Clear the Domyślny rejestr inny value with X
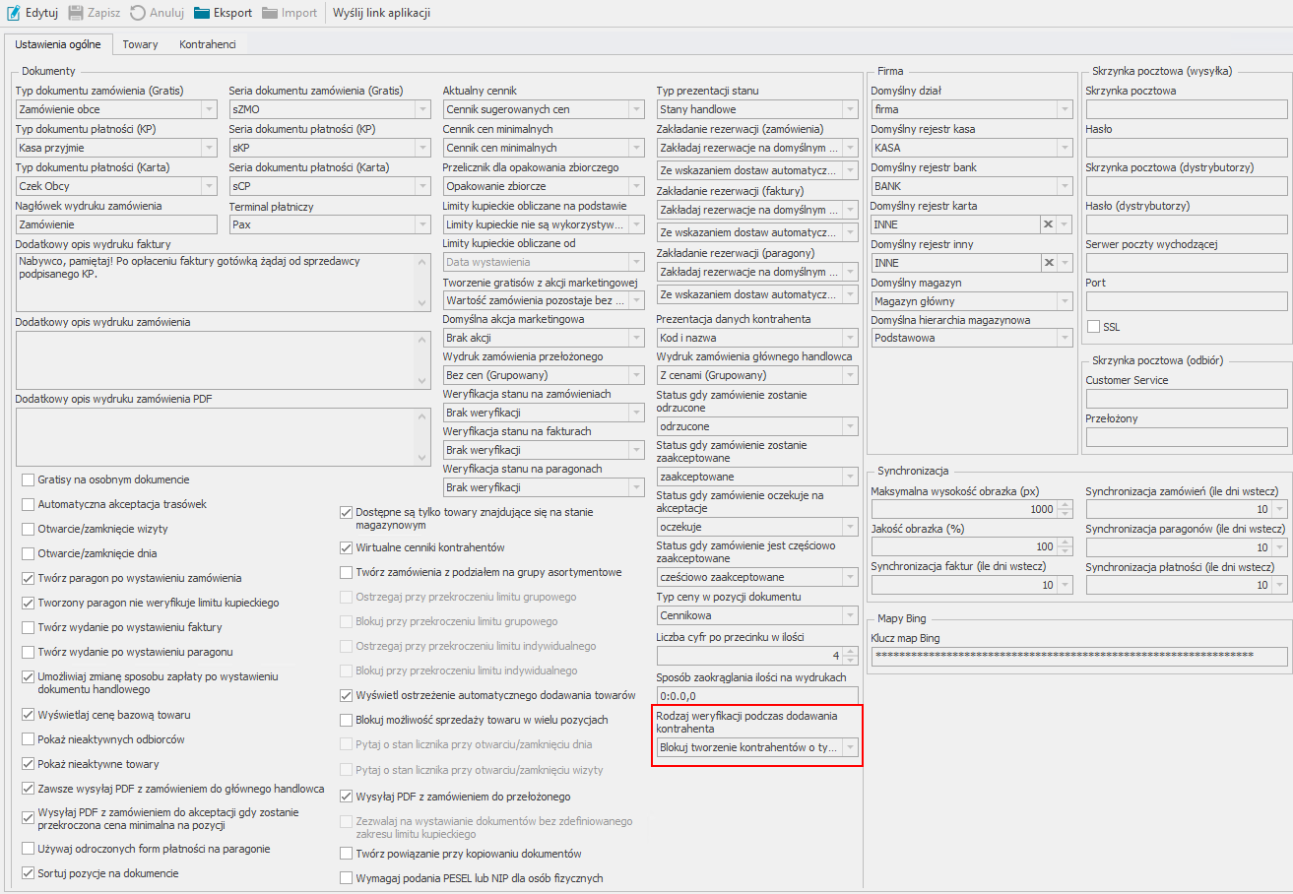 pos(1049,263)
